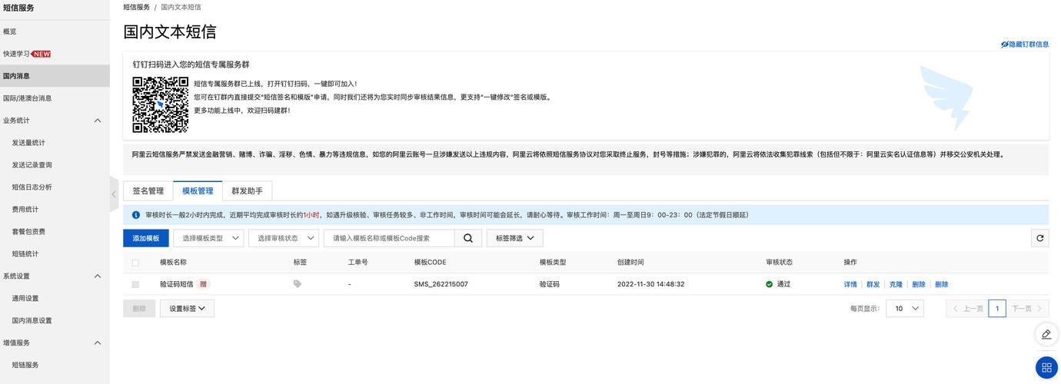Switch to the 签名管理 tab
The image size is (1061, 384).
click(x=148, y=191)
